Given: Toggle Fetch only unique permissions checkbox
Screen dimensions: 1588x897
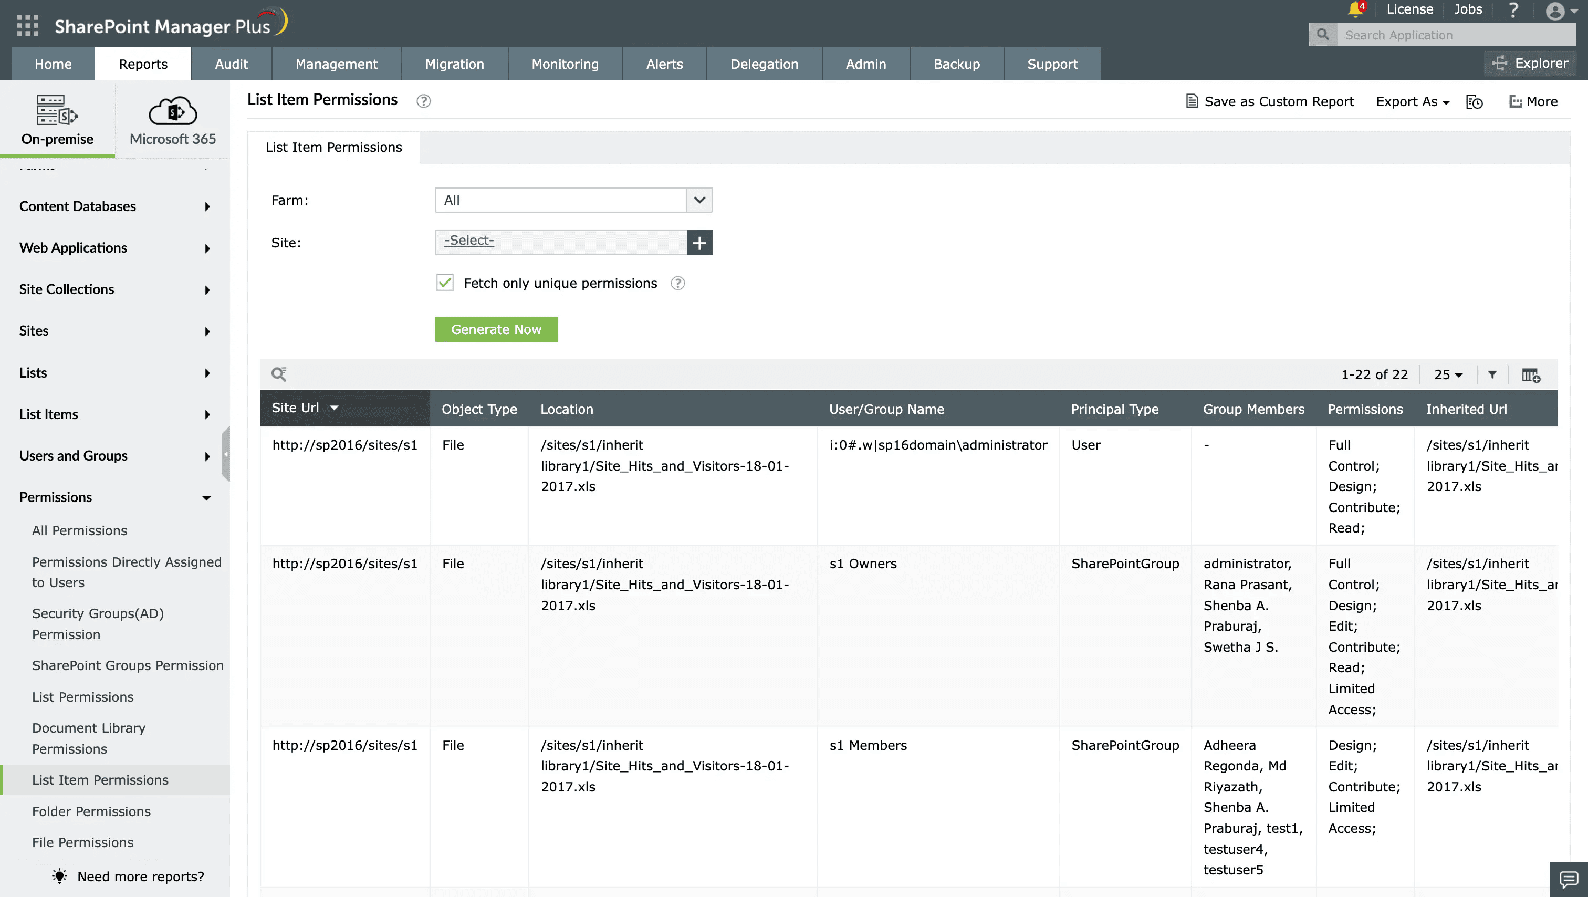Looking at the screenshot, I should pyautogui.click(x=444, y=283).
